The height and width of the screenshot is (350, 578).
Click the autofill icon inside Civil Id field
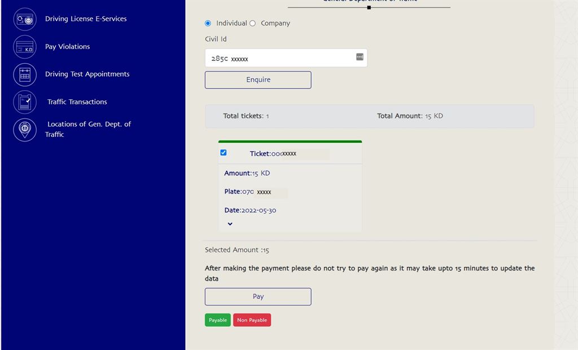click(360, 57)
